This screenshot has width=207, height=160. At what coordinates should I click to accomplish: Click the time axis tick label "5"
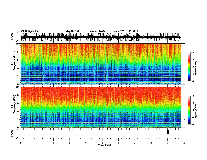pos(102,142)
